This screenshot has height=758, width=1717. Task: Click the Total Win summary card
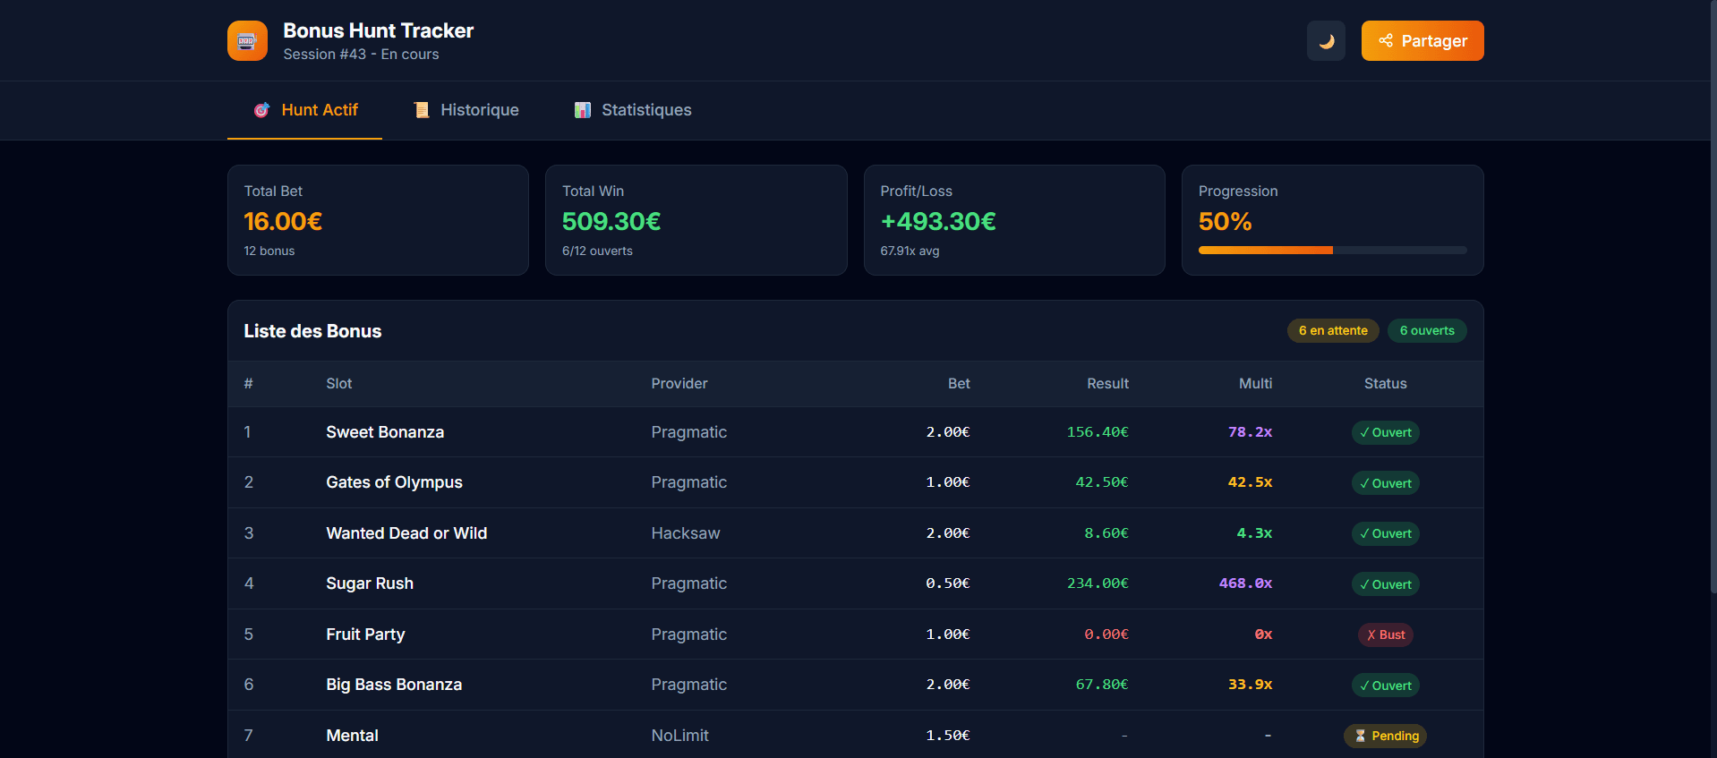click(x=696, y=220)
